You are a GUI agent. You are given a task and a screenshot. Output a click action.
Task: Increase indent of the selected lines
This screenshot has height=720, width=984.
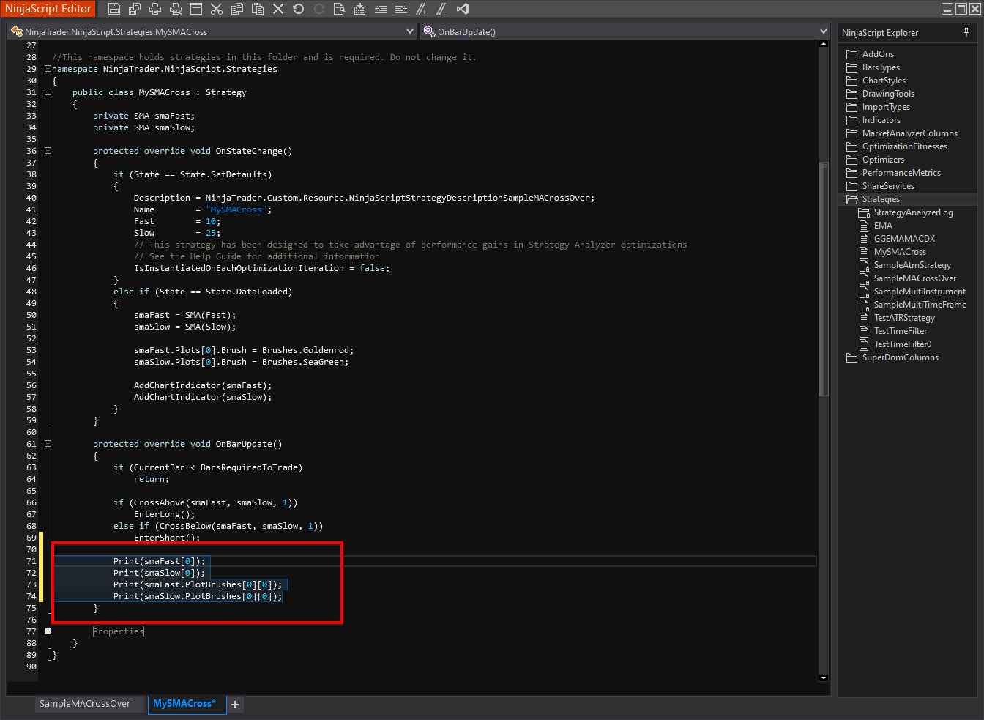pyautogui.click(x=400, y=9)
